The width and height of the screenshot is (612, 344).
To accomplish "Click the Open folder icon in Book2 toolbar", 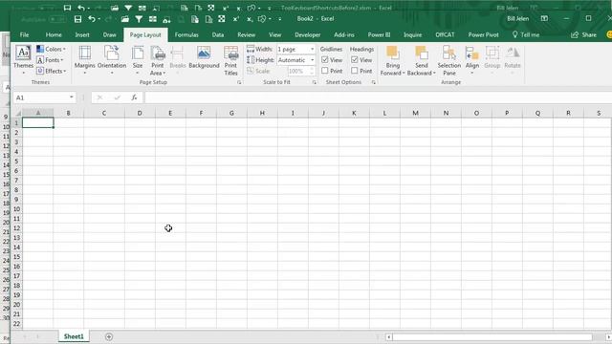I will (125, 19).
